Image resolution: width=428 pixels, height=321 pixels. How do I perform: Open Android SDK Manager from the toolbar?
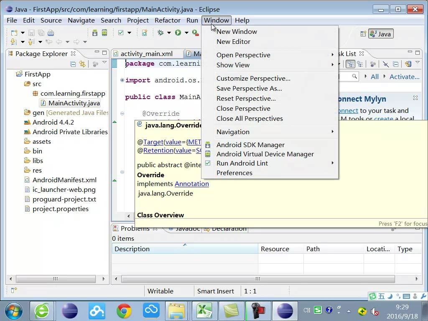[95, 33]
